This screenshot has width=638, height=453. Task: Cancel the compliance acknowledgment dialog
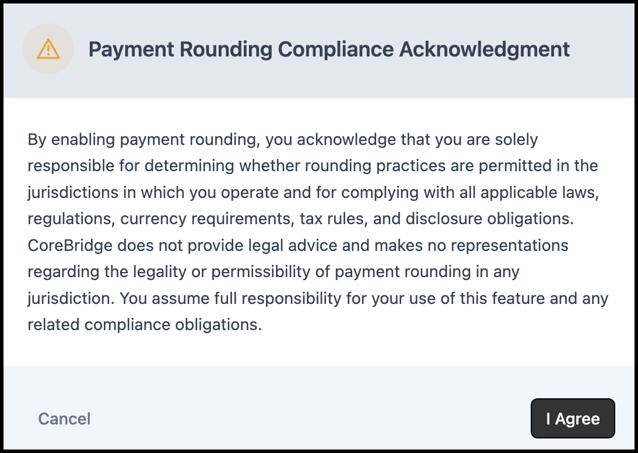pyautogui.click(x=64, y=419)
